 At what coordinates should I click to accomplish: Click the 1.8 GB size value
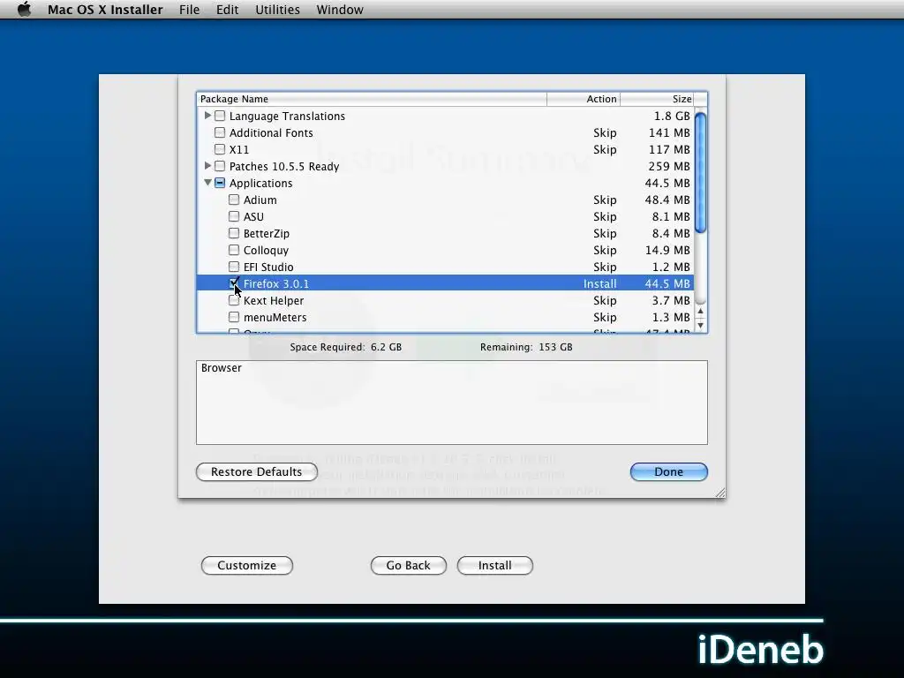pos(672,116)
